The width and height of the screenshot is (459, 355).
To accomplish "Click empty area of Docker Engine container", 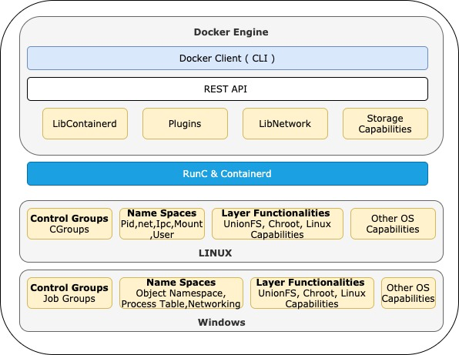I will pos(231,146).
